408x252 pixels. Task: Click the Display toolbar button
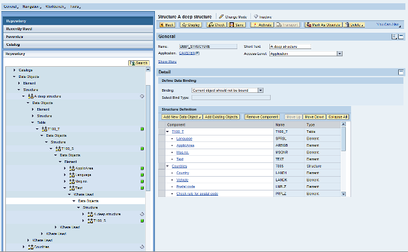(x=191, y=25)
